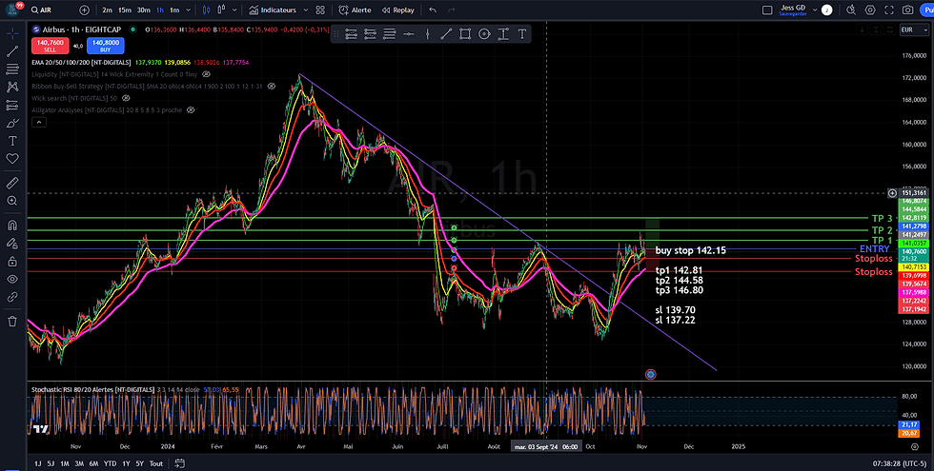
Task: Click the user avatar with 99 badge
Action: [x=14, y=9]
